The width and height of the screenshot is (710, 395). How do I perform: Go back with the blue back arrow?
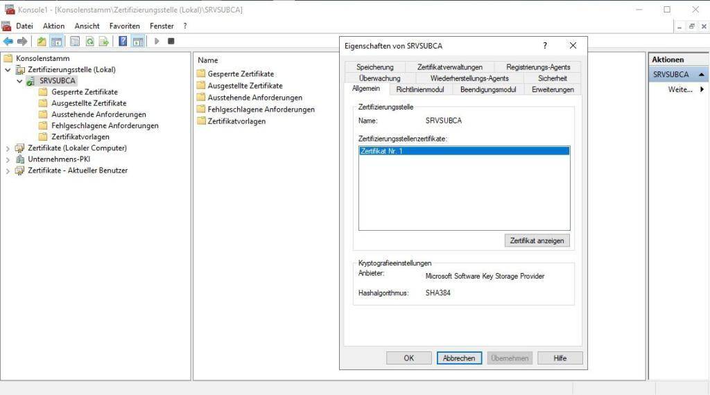point(8,42)
